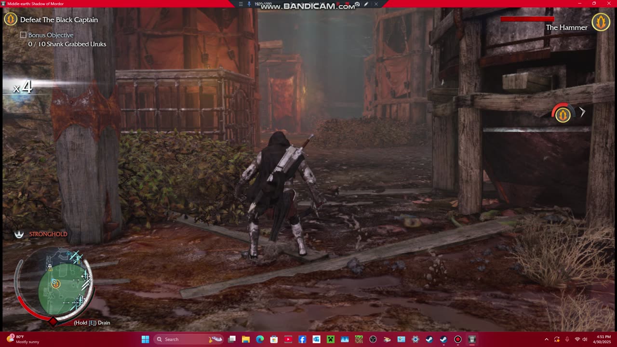The image size is (617, 347).
Task: Open the Bandicam drawing pencil tool
Action: 366,4
